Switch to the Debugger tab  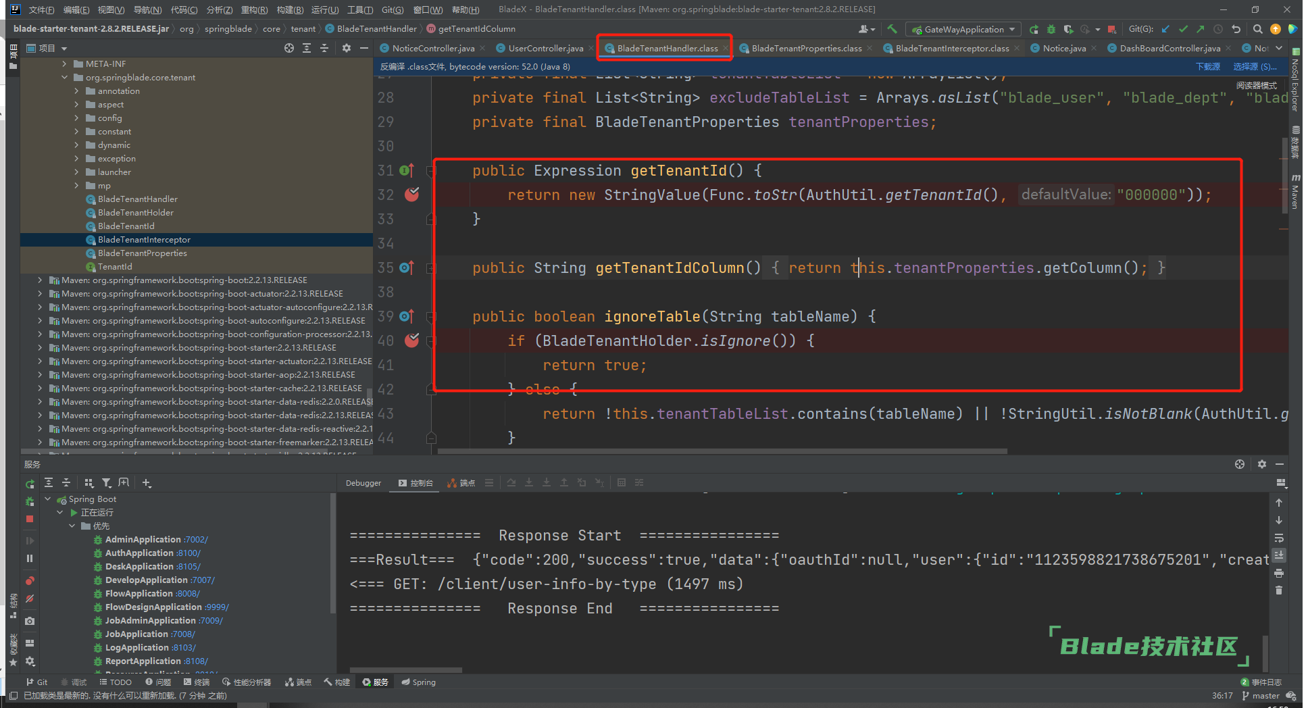tap(363, 483)
